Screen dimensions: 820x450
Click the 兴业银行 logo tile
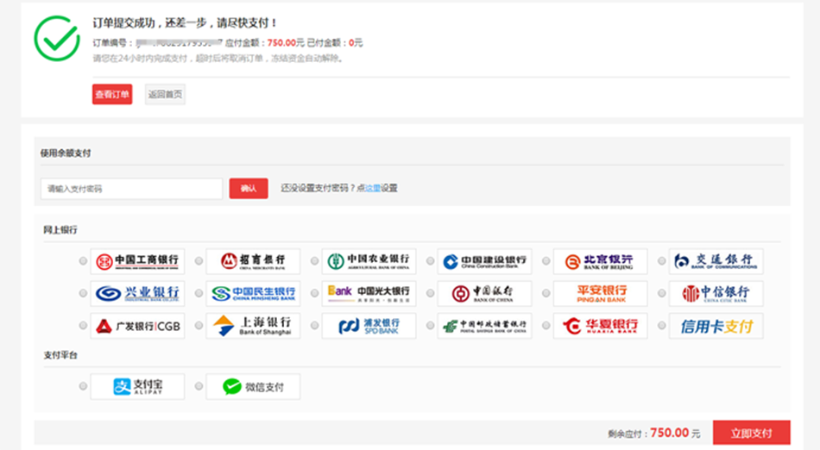click(x=137, y=293)
